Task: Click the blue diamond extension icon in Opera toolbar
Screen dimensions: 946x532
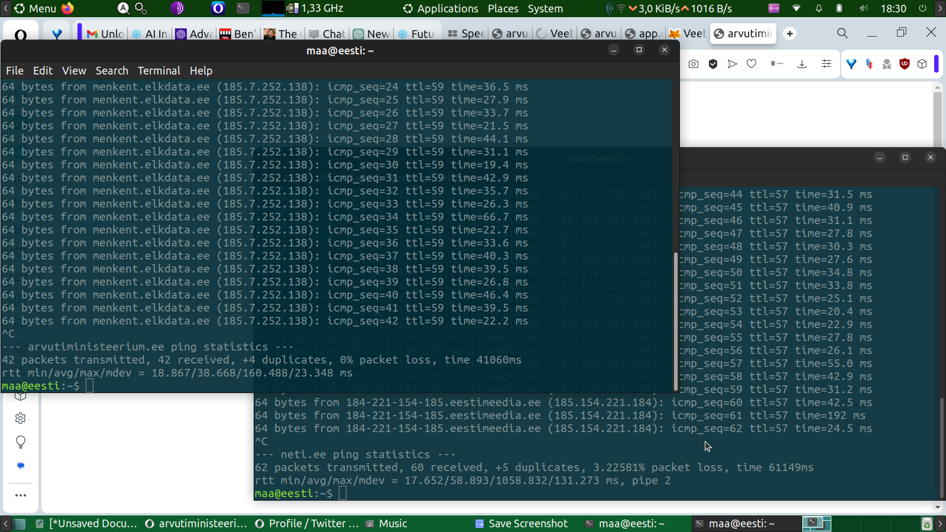Action: tap(851, 64)
